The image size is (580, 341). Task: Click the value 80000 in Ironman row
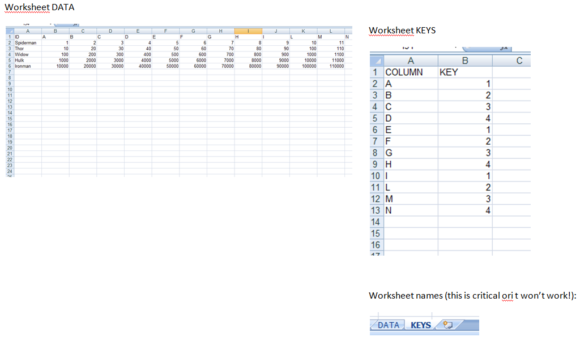coord(248,66)
